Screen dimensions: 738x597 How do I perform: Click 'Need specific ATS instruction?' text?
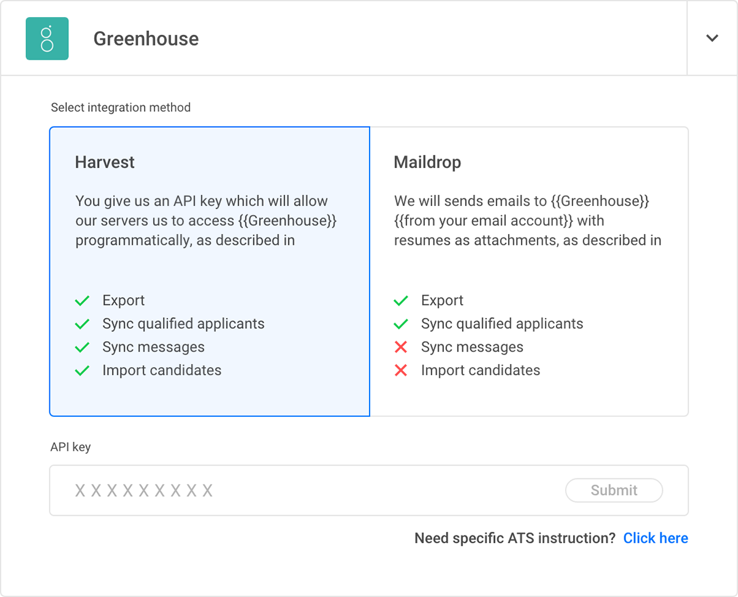pyautogui.click(x=515, y=538)
